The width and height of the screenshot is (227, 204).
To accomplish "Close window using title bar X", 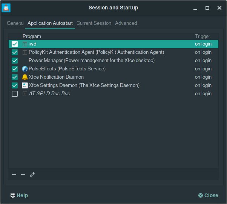I will (219, 8).
